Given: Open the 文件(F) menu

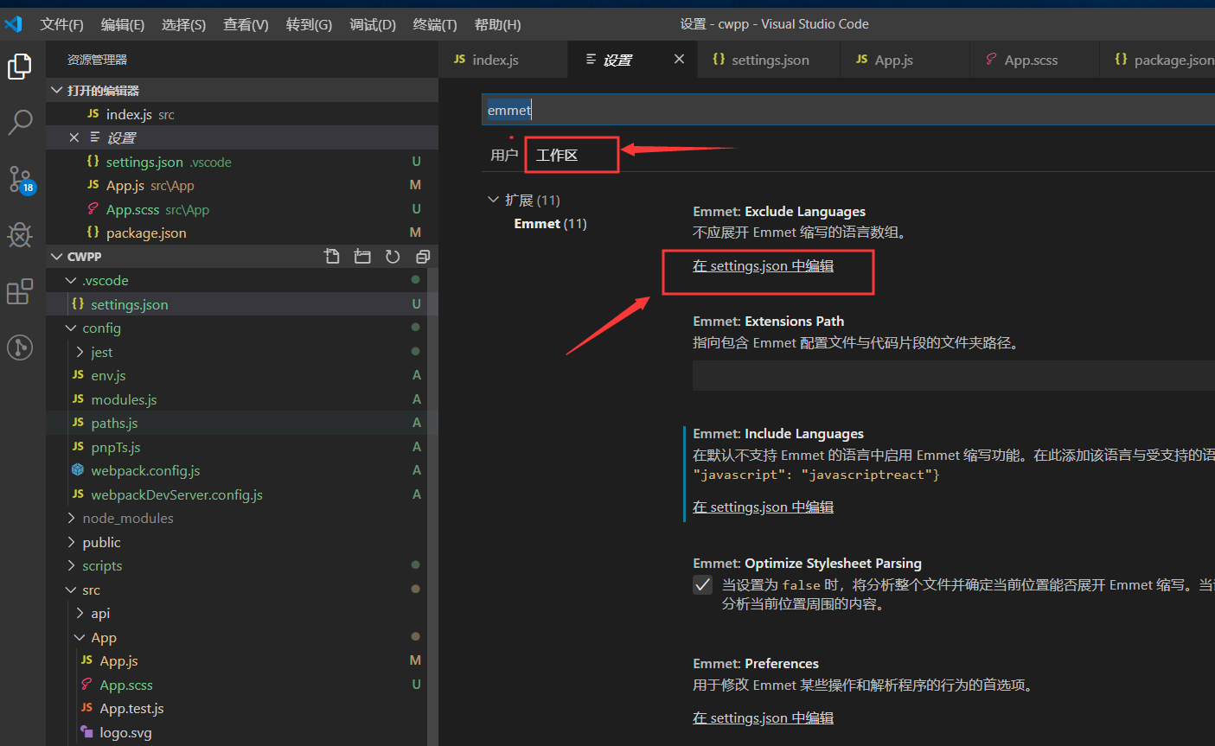Looking at the screenshot, I should [x=62, y=24].
